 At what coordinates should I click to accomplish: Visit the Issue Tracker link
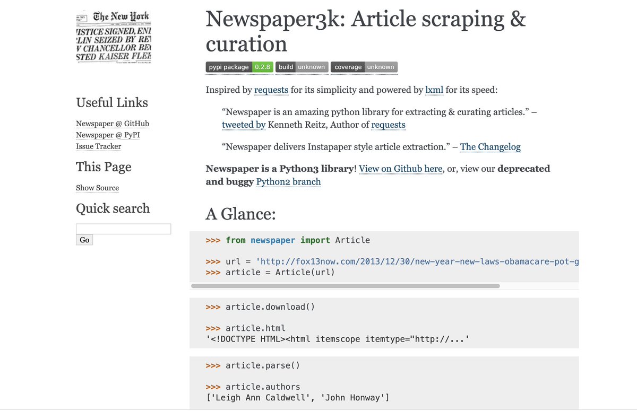pyautogui.click(x=98, y=146)
